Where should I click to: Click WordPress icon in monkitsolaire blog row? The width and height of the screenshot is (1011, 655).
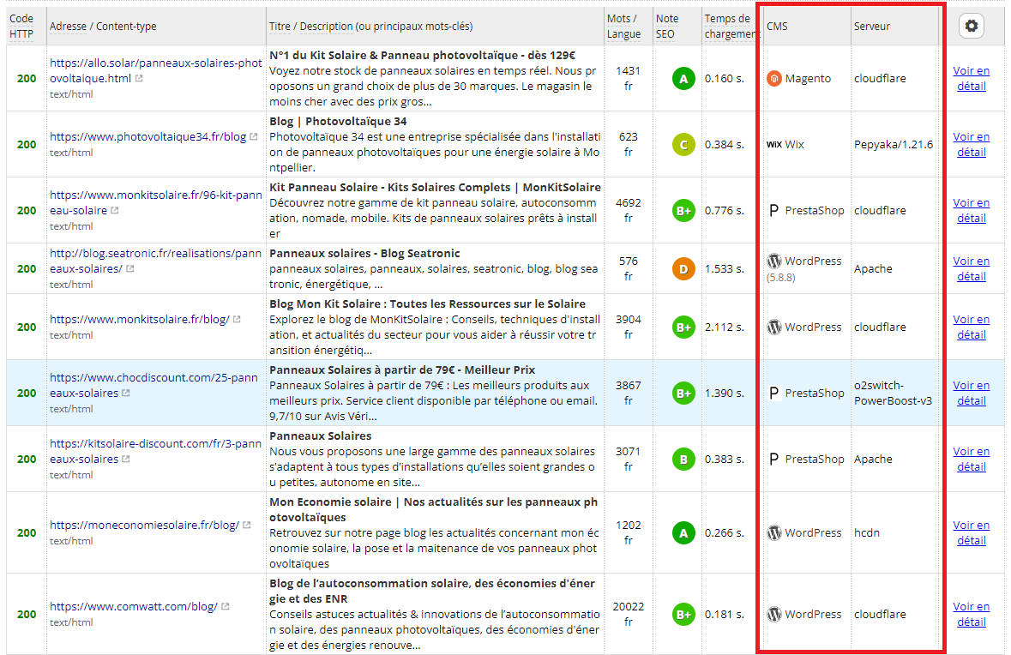773,327
